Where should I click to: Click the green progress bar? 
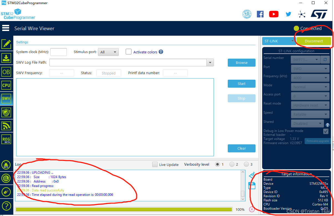point(124,209)
